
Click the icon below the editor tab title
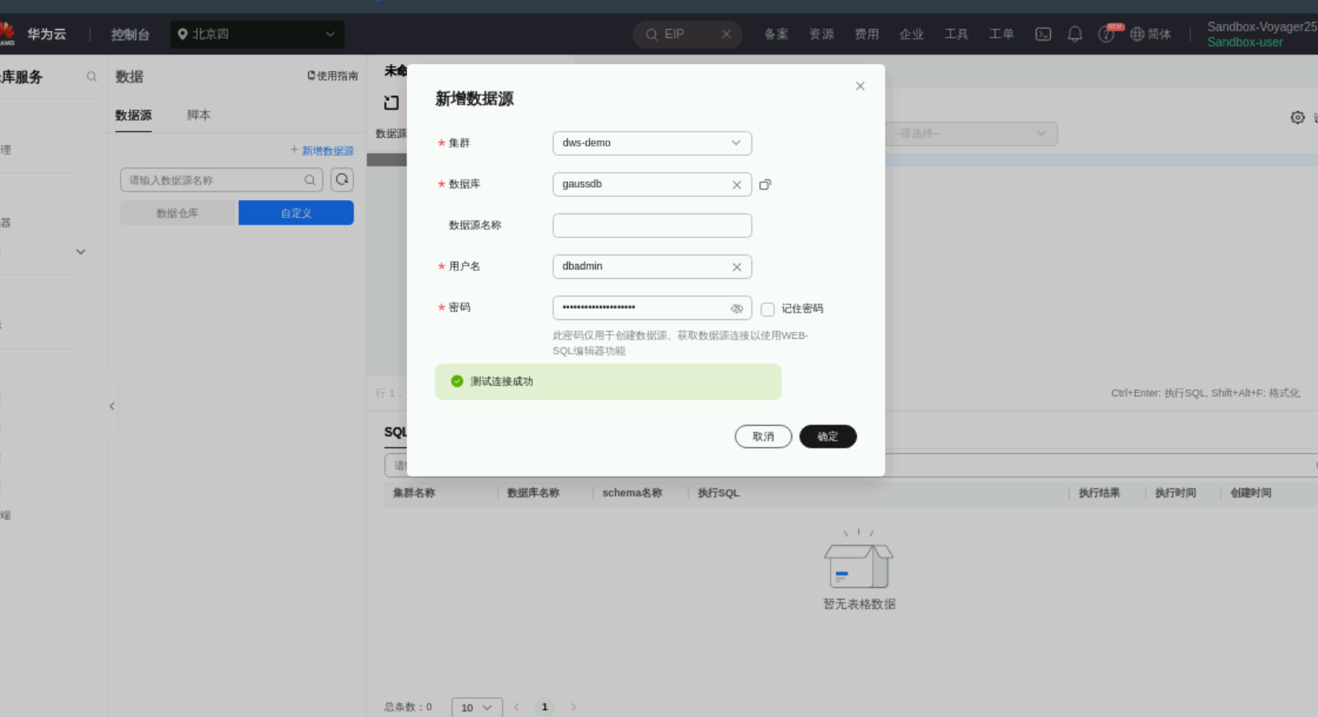(391, 102)
